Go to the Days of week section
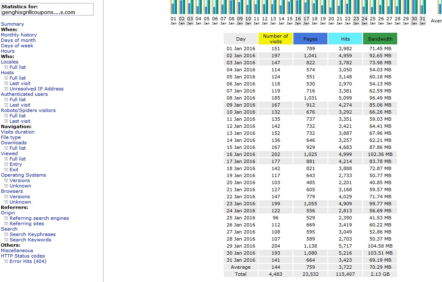This screenshot has height=282, width=442. (17, 46)
